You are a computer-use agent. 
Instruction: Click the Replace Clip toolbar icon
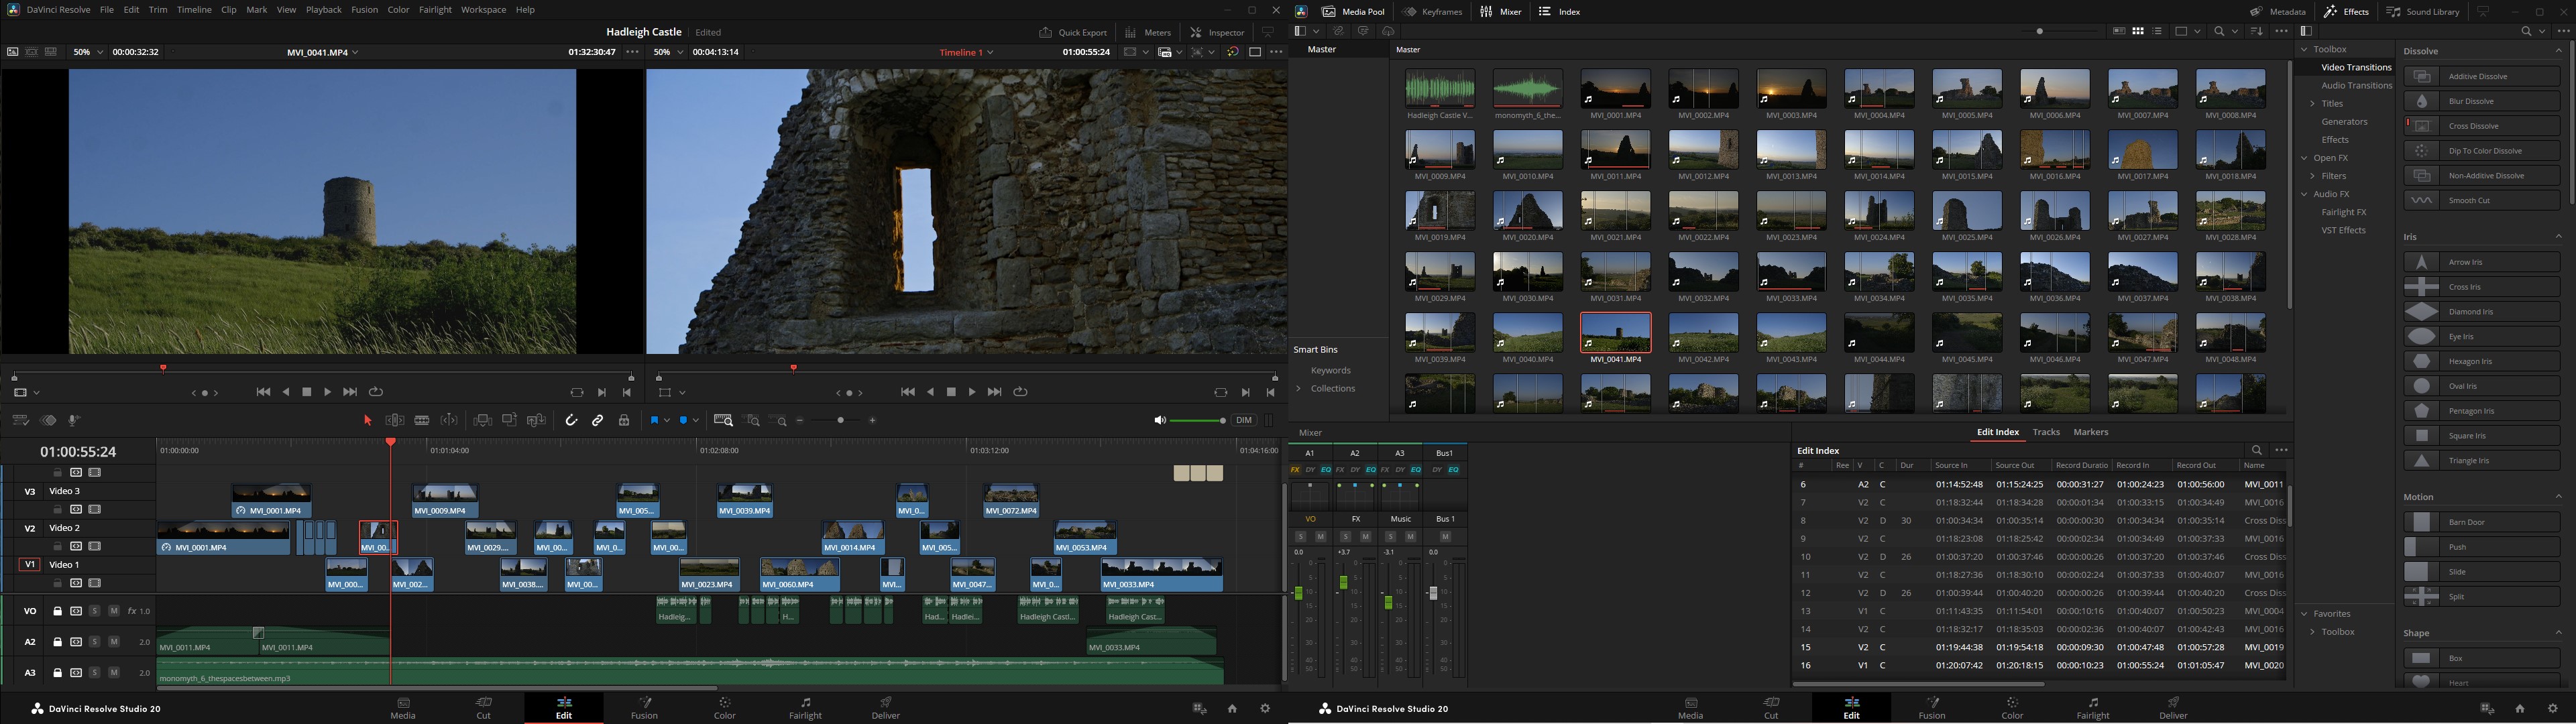click(x=536, y=421)
